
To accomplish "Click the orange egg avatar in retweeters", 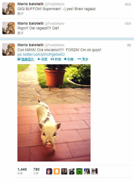I will pos(57,171).
